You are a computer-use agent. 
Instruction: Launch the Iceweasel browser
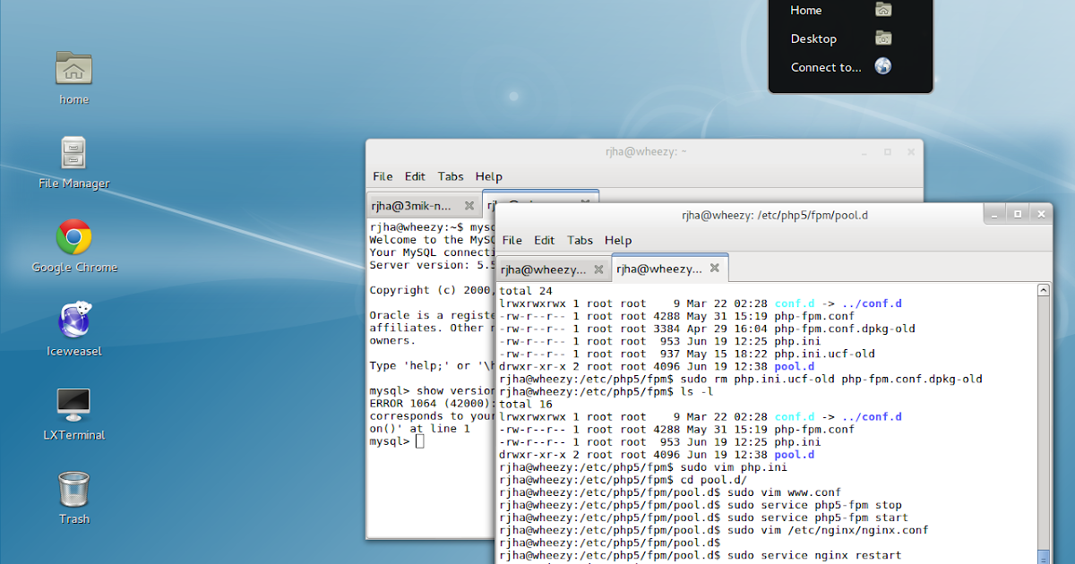point(73,320)
